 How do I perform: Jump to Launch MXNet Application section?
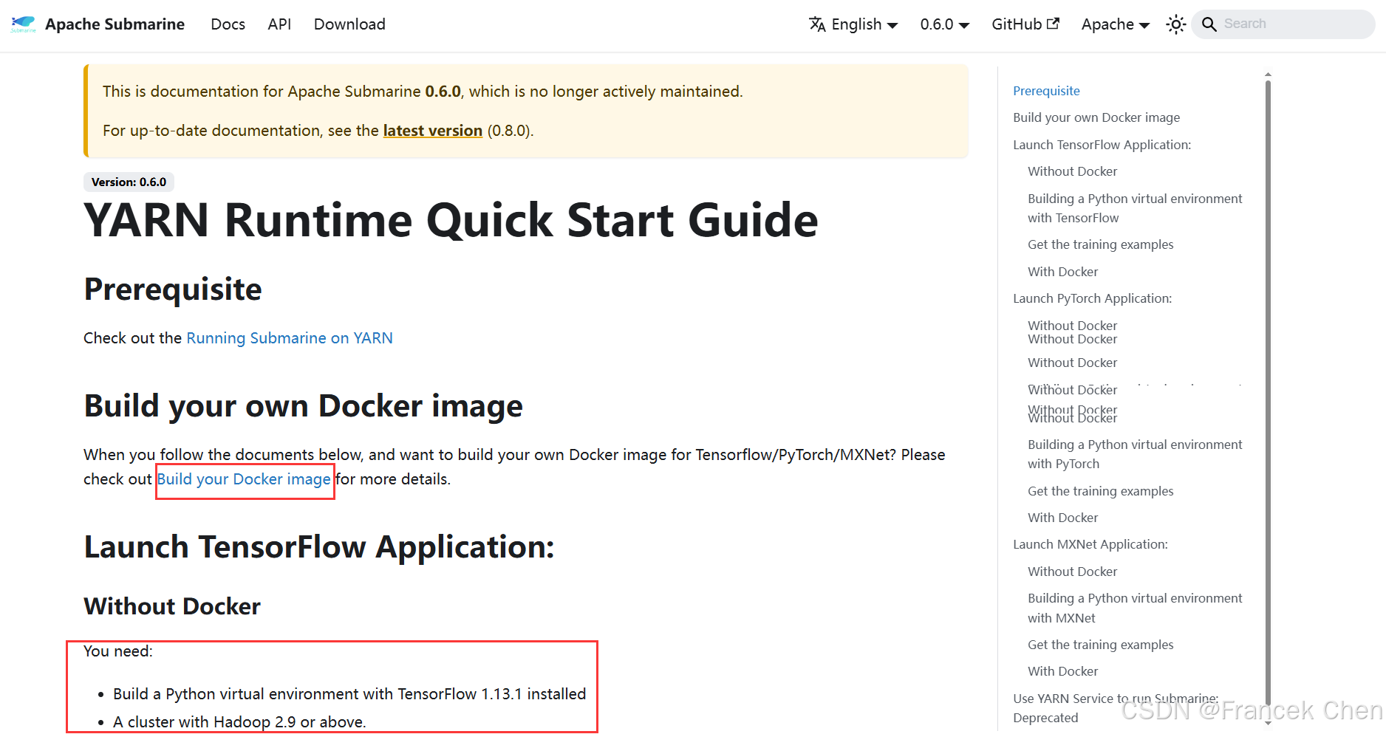(1090, 544)
